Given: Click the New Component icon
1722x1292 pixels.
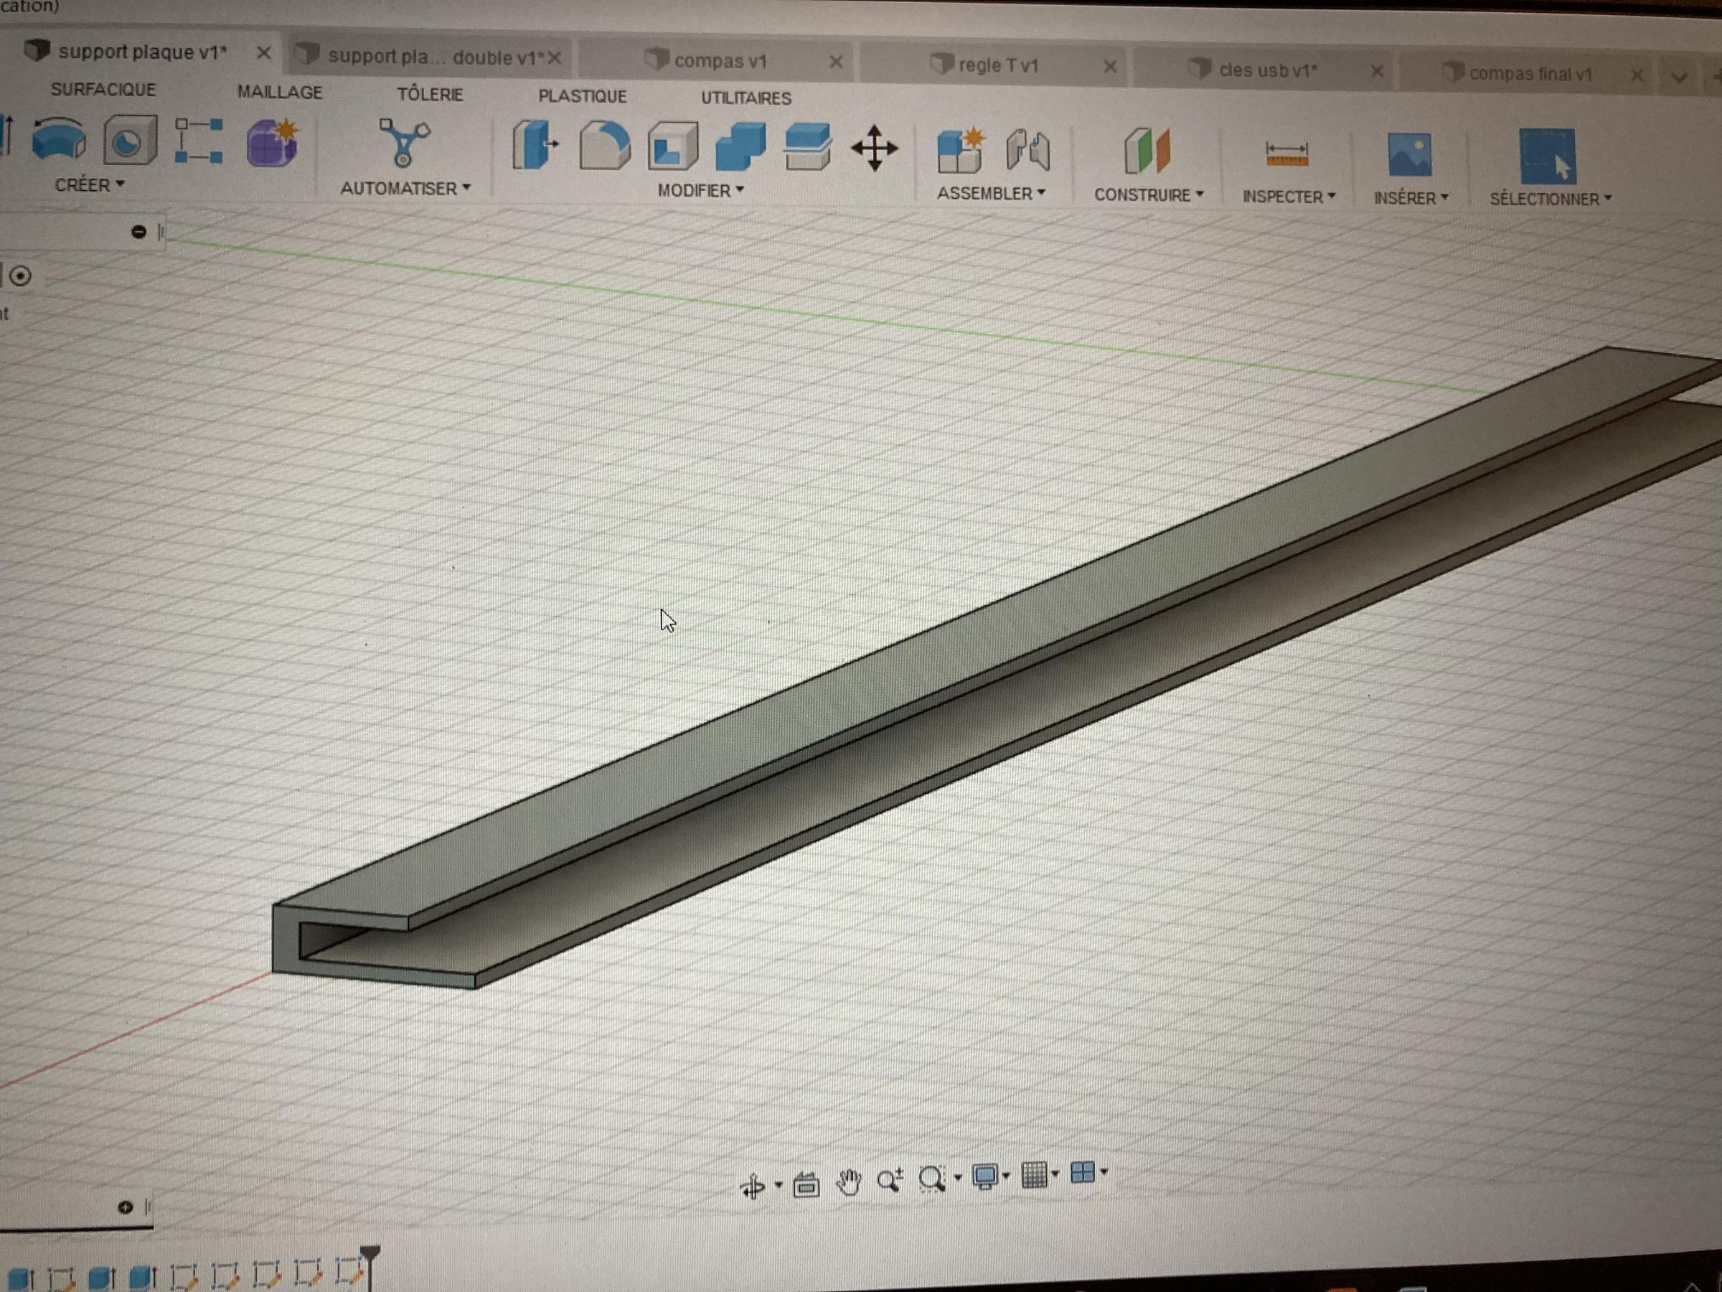Looking at the screenshot, I should [x=960, y=150].
